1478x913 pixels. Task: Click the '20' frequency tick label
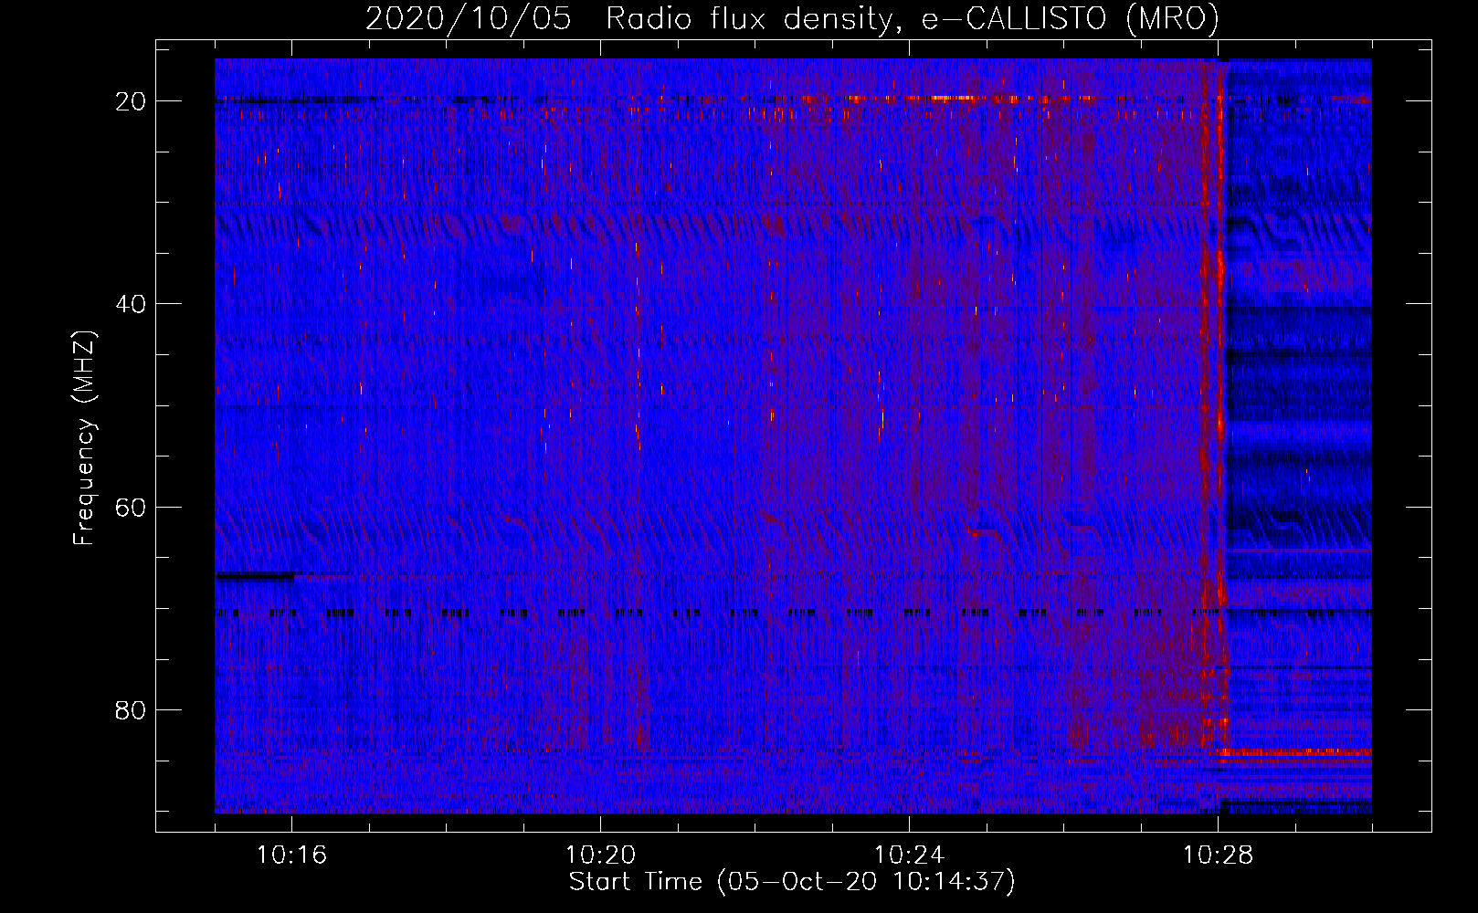[131, 101]
